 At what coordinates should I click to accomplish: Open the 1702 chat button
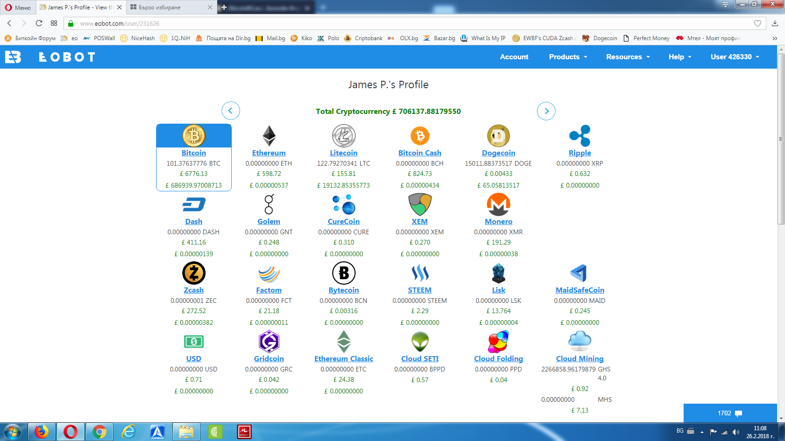coord(730,413)
